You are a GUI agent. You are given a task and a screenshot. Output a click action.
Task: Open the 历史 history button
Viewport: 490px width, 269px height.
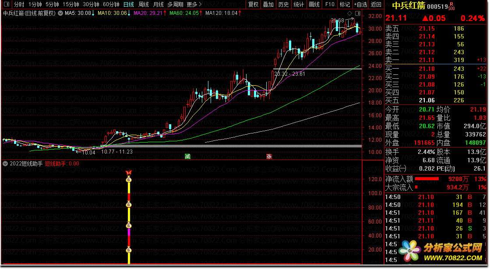point(283,4)
